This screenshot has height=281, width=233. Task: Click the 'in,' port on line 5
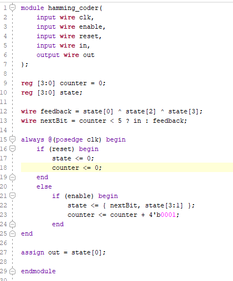[85, 45]
